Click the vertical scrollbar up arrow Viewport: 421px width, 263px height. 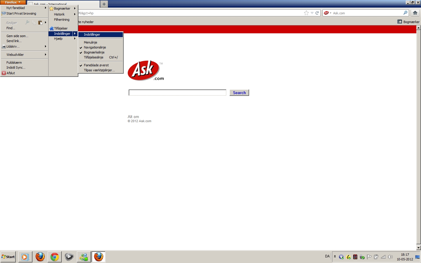[418, 28]
